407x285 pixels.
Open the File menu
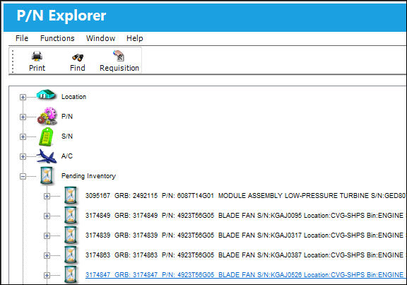tap(22, 38)
